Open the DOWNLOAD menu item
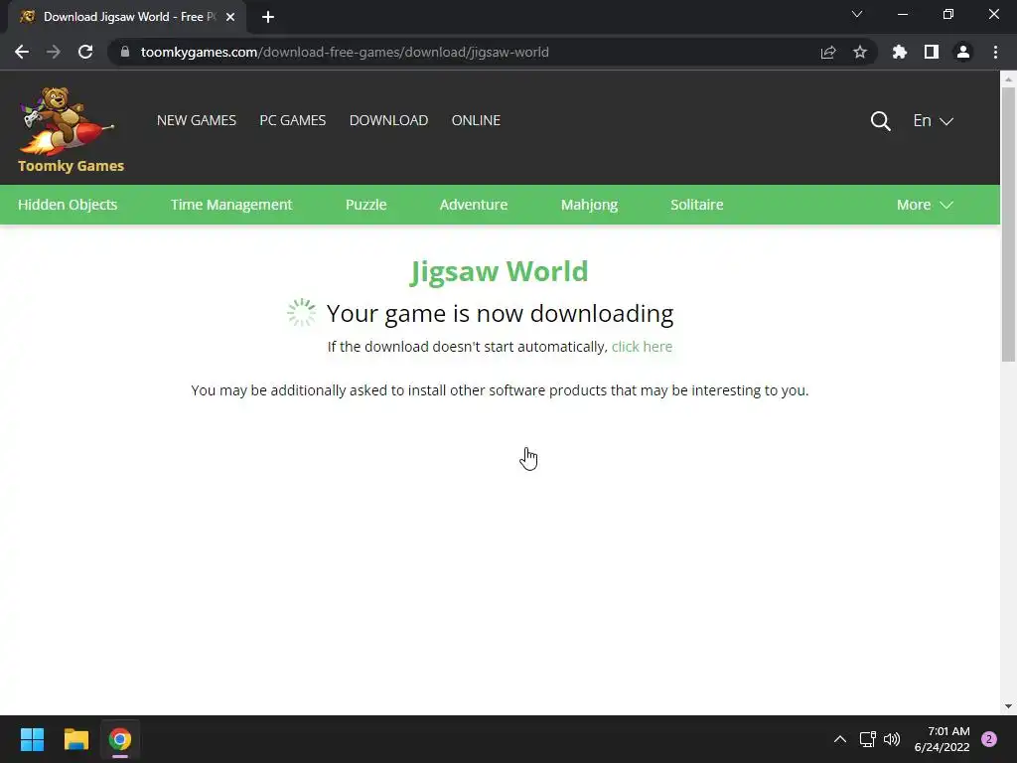1017x763 pixels. coord(388,120)
